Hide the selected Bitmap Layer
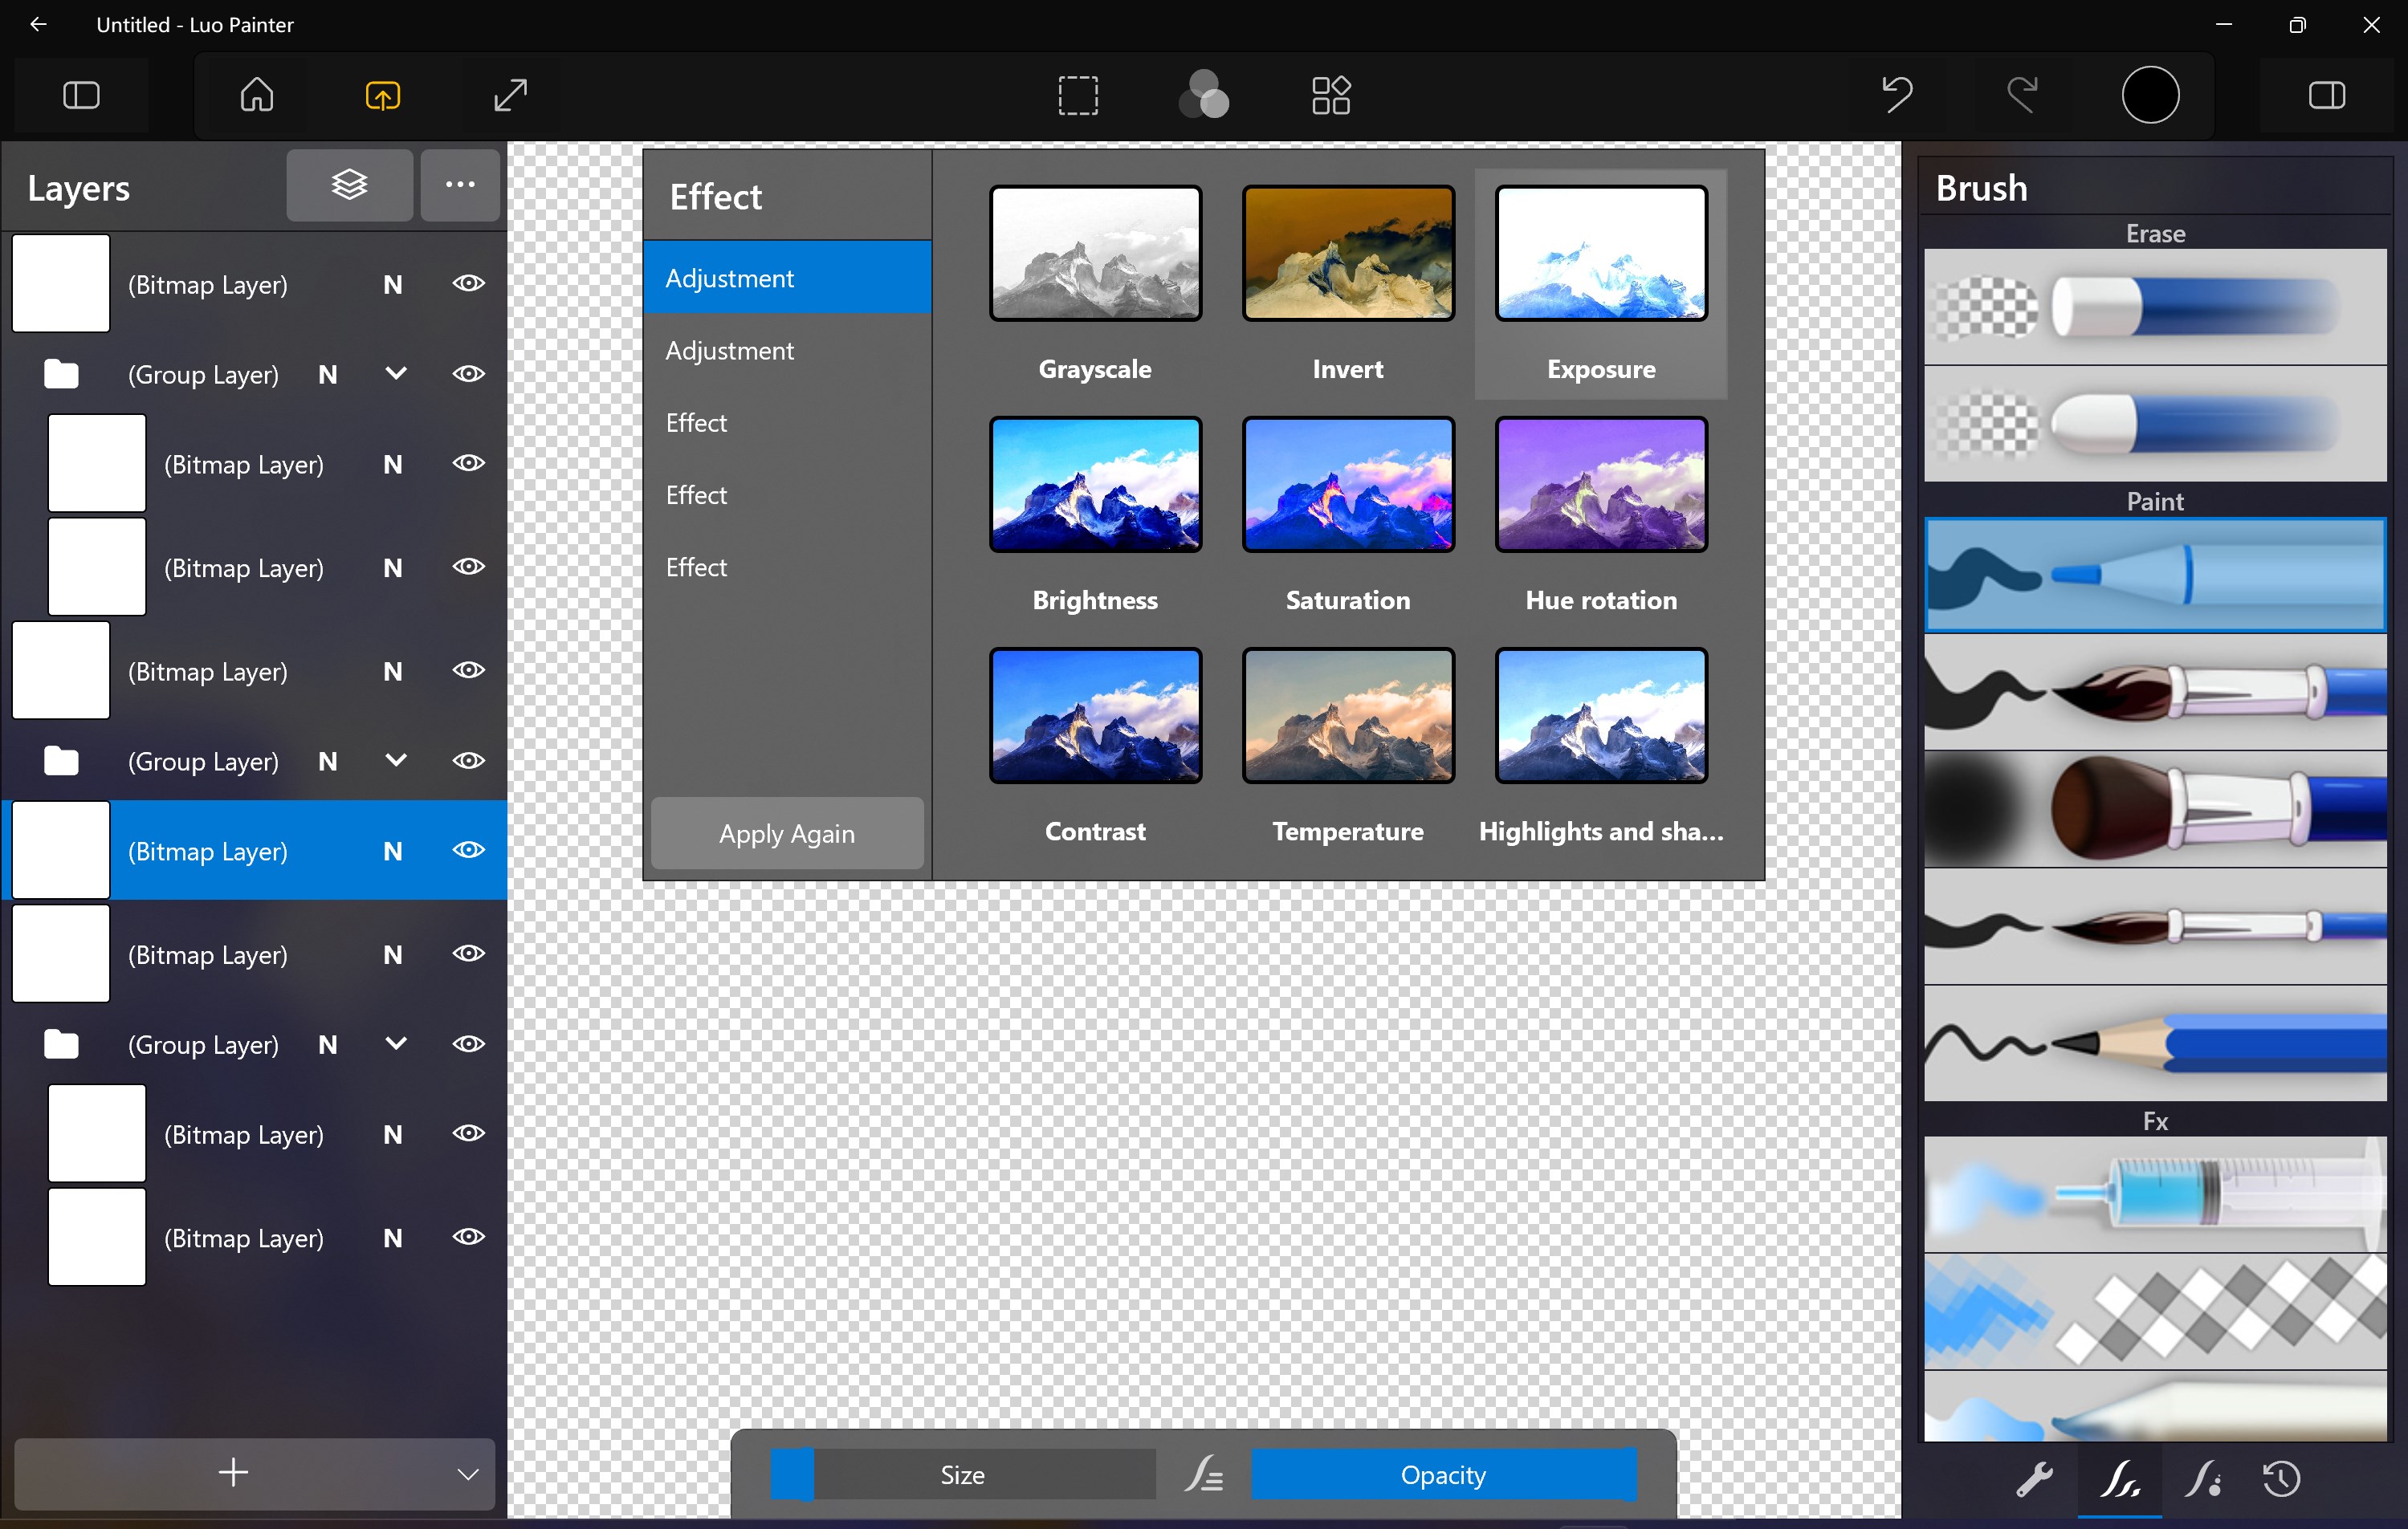Viewport: 2408px width, 1529px height. tap(468, 851)
